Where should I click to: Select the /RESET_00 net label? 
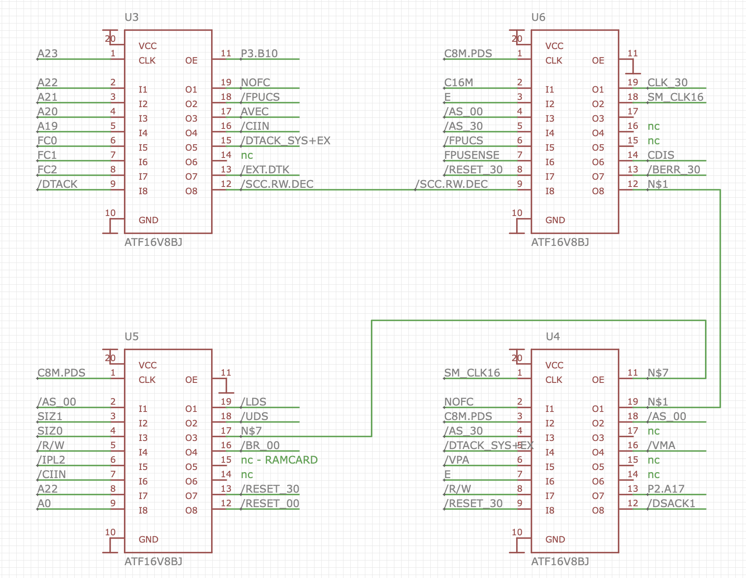coord(270,503)
